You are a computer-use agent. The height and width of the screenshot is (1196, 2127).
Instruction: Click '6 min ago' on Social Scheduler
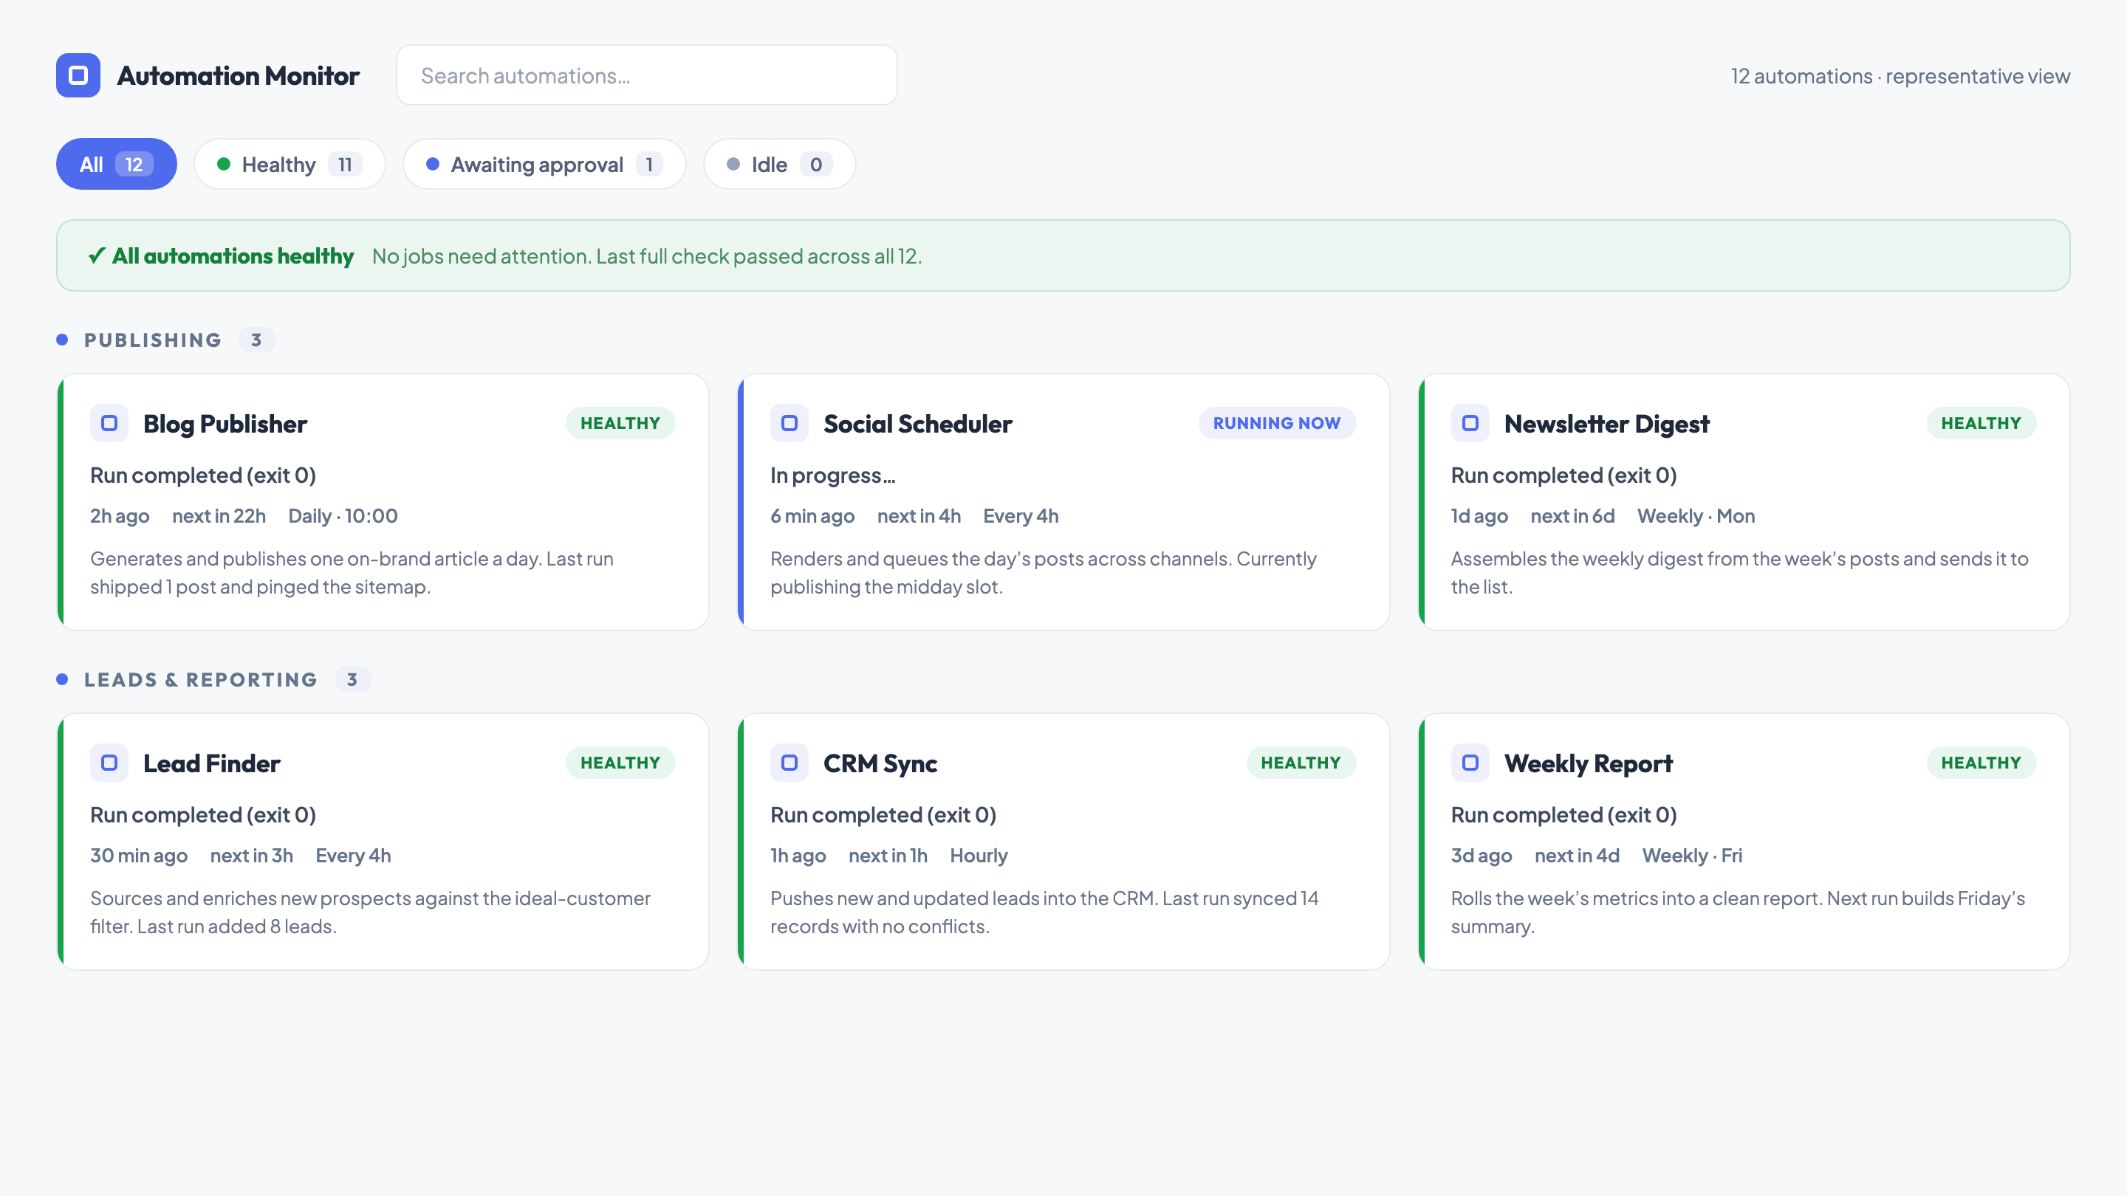point(812,516)
